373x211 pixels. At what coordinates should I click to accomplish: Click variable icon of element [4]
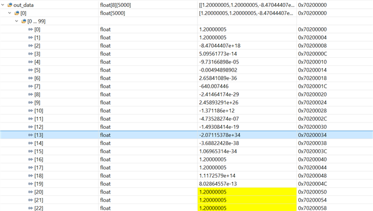(30, 62)
